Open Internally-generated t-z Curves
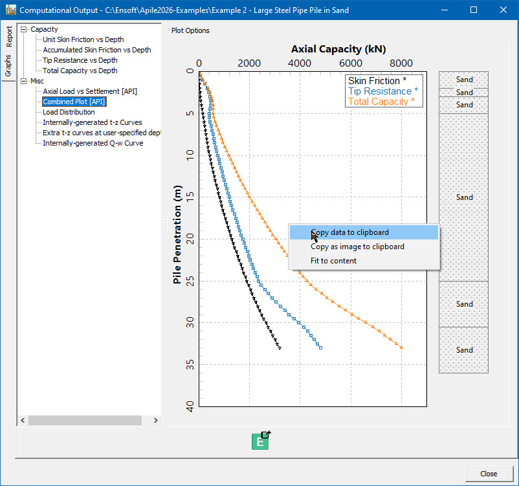519x486 pixels. [93, 122]
